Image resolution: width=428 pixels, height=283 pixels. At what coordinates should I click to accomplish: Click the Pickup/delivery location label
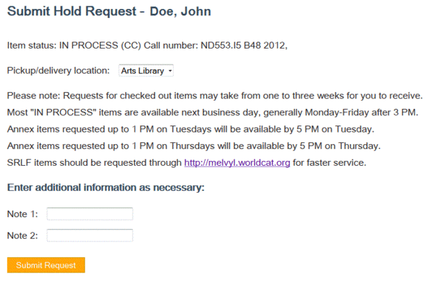tap(58, 71)
